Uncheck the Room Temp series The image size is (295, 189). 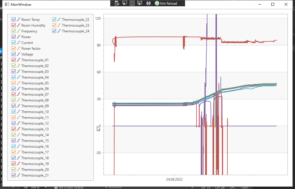(13, 19)
